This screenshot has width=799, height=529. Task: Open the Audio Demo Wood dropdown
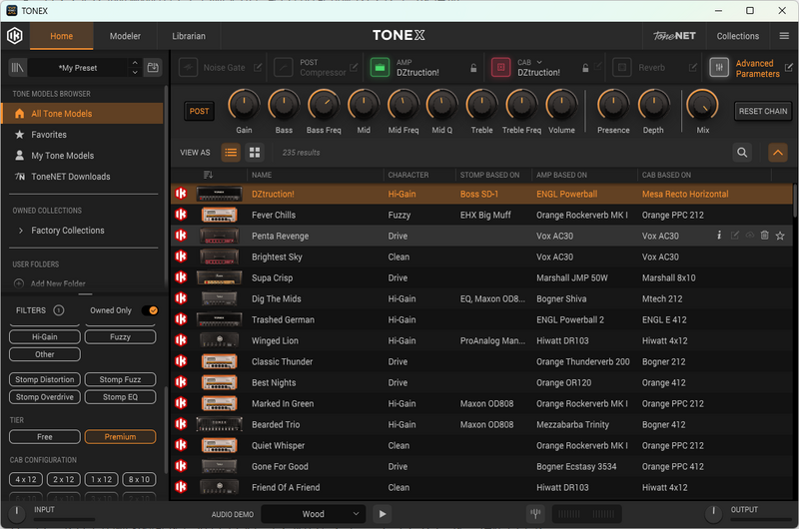[314, 514]
